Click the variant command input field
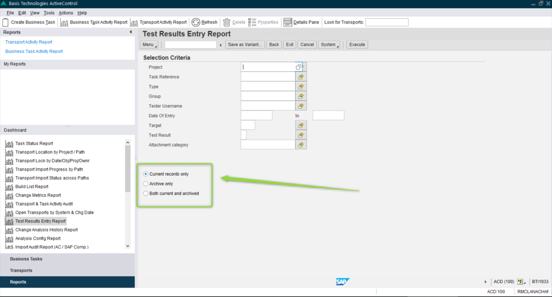Viewport: 552px width, 297px height. tap(190, 45)
